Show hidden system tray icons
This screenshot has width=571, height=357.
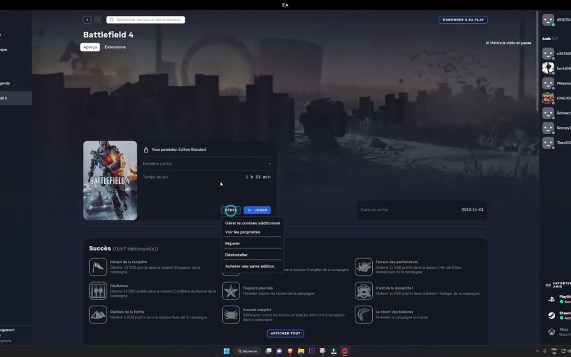pyautogui.click(x=538, y=351)
